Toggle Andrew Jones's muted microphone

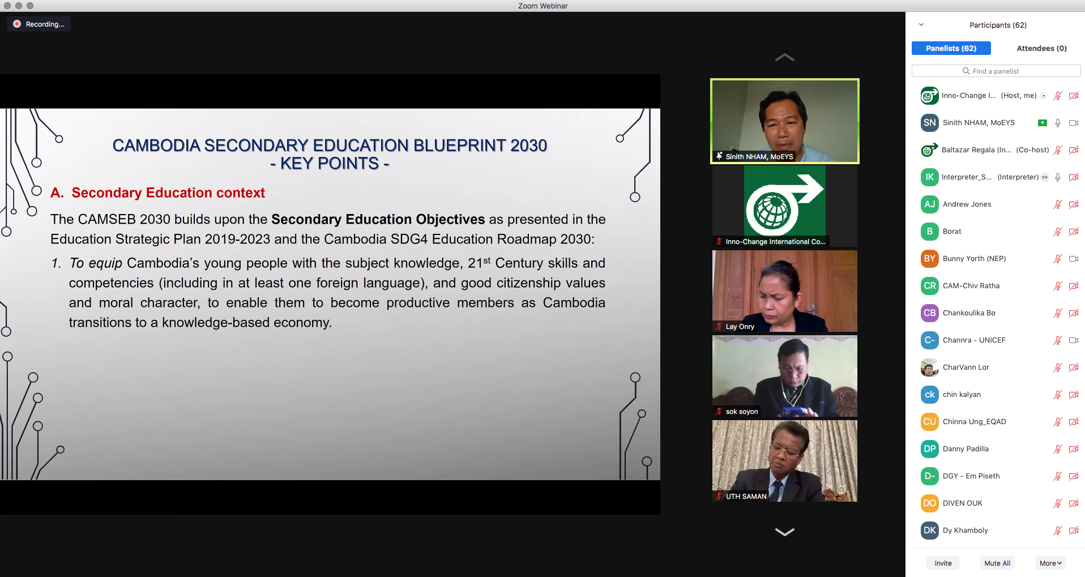(1057, 204)
